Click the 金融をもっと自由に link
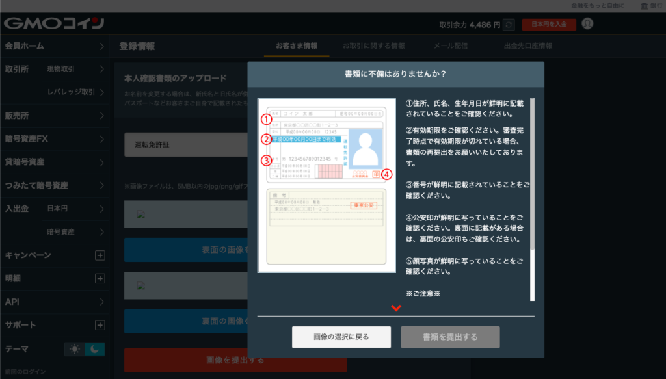 [597, 5]
